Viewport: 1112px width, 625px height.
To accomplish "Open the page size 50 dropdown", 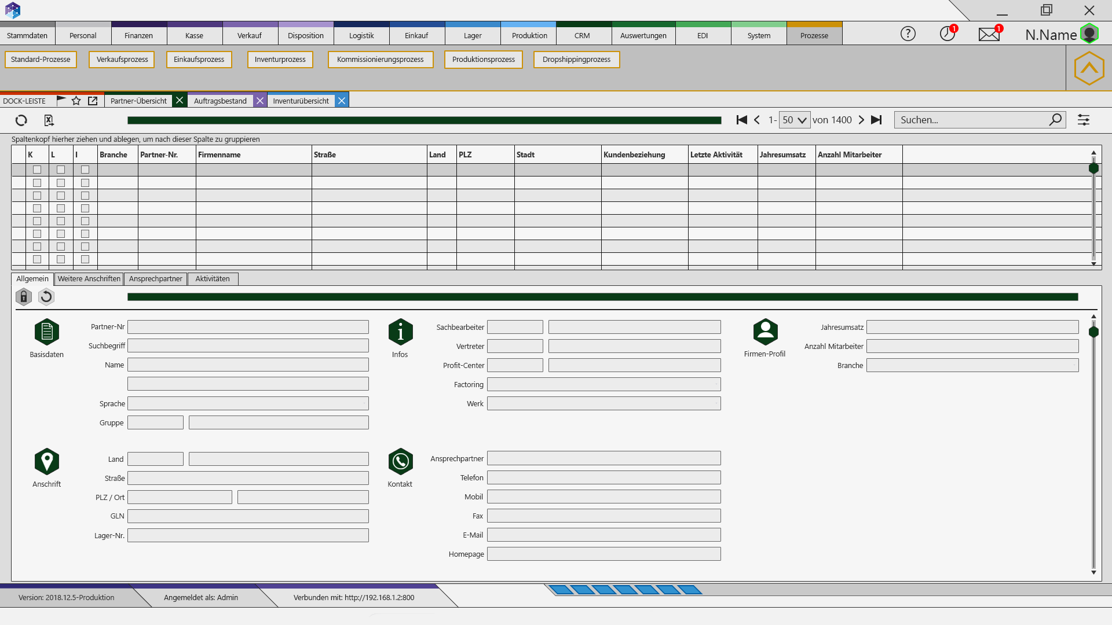I will [x=794, y=120].
